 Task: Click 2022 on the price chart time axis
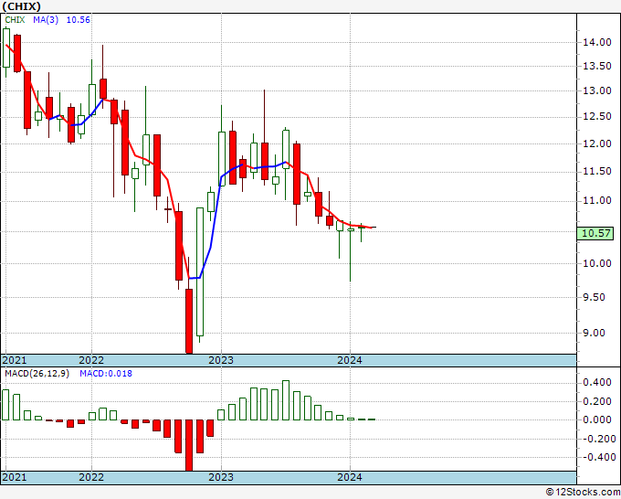pyautogui.click(x=91, y=360)
